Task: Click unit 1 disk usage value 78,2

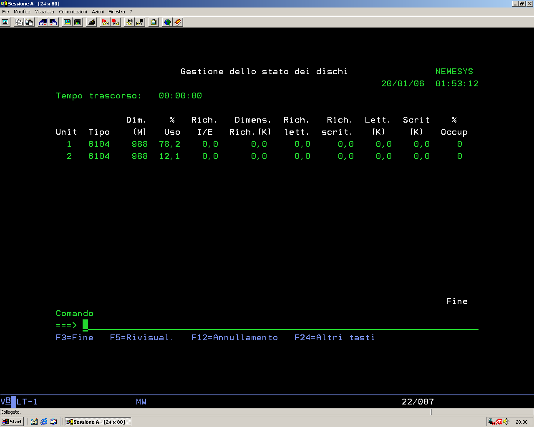Action: [170, 144]
